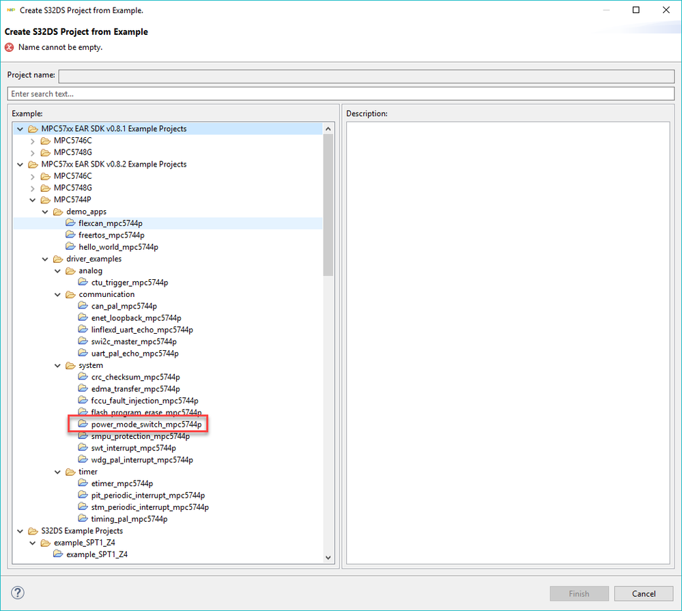
Task: Click folder icon of S32DS Example Projects
Action: tap(33, 531)
